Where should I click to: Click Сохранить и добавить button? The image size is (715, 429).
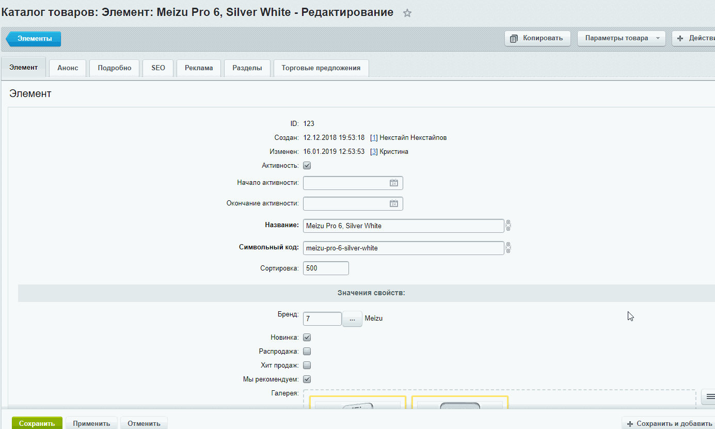668,423
